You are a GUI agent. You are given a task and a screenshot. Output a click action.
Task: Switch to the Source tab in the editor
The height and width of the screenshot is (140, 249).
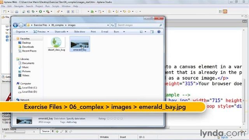click(x=46, y=131)
